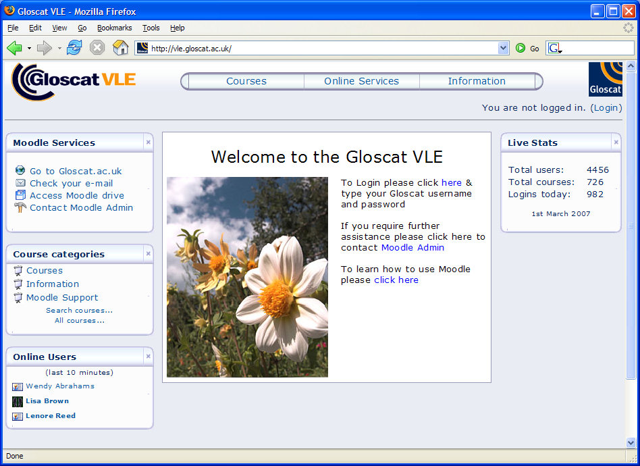Click the envelope icon beside Check your e-mail
Image resolution: width=640 pixels, height=466 pixels.
click(20, 183)
